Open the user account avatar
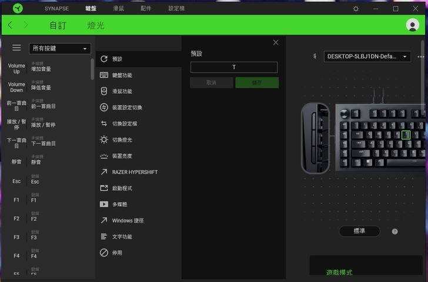The width and height of the screenshot is (428, 282). [x=413, y=25]
